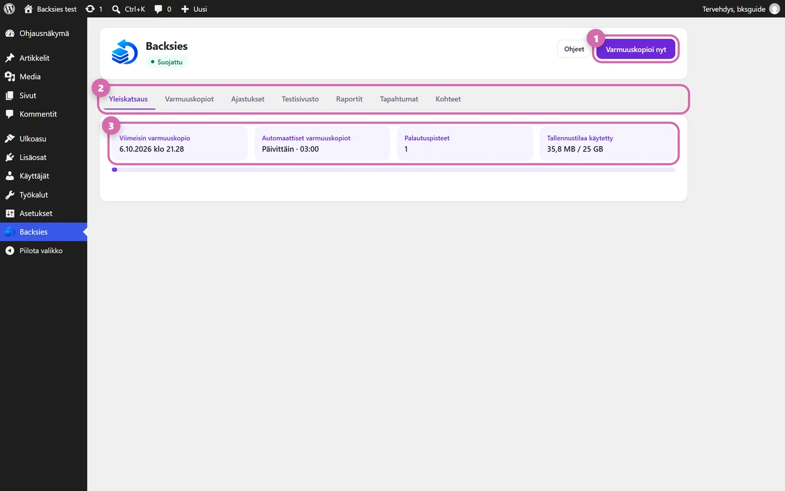
Task: Select the Testisivusto tab
Action: [300, 99]
